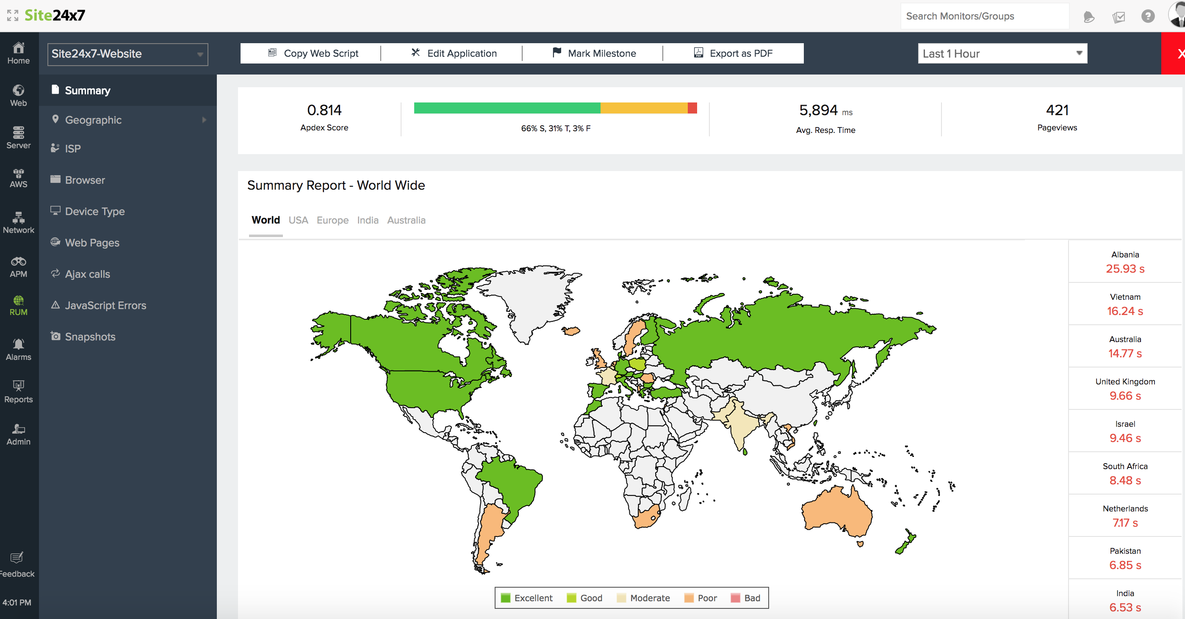Open the Server monitors icon
The height and width of the screenshot is (619, 1185).
click(x=18, y=133)
